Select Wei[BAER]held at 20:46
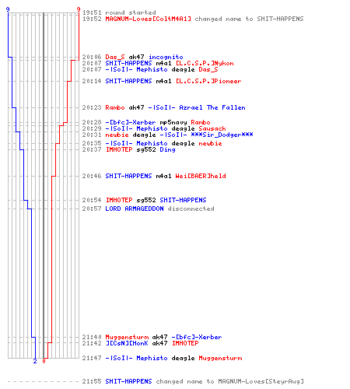 (201, 176)
